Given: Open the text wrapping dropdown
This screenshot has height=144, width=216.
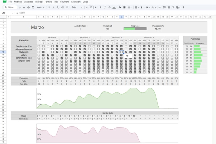Looking at the screenshot, I should pyautogui.click(x=148, y=7).
